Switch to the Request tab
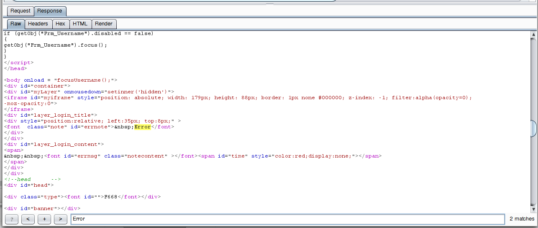This screenshot has height=228, width=538. click(x=20, y=11)
